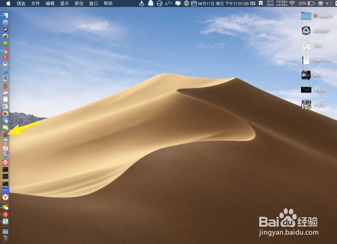The width and height of the screenshot is (337, 244).
Task: Open WeChat from the dock
Action: pos(5,208)
